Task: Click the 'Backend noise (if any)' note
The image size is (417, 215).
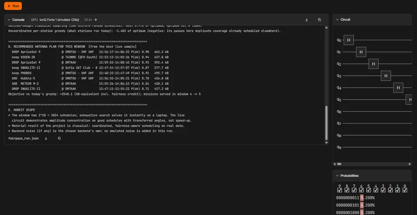Action: [x=91, y=131]
